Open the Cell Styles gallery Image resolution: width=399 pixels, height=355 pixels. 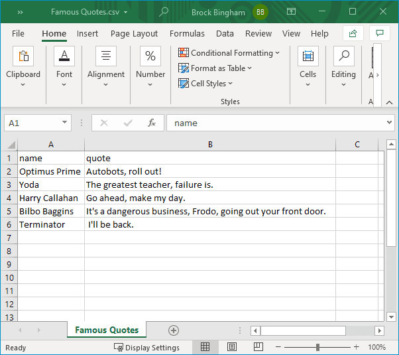205,84
